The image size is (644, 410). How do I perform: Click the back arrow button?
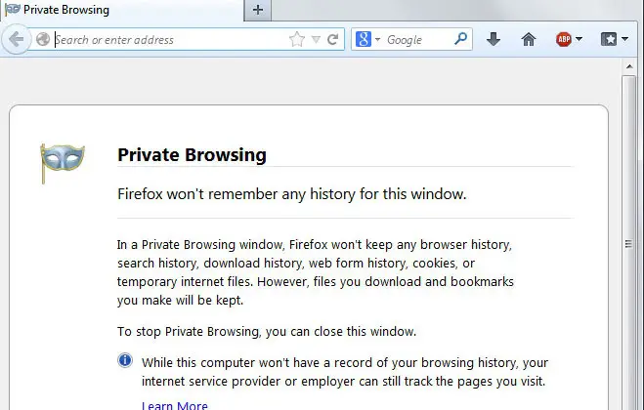(17, 40)
